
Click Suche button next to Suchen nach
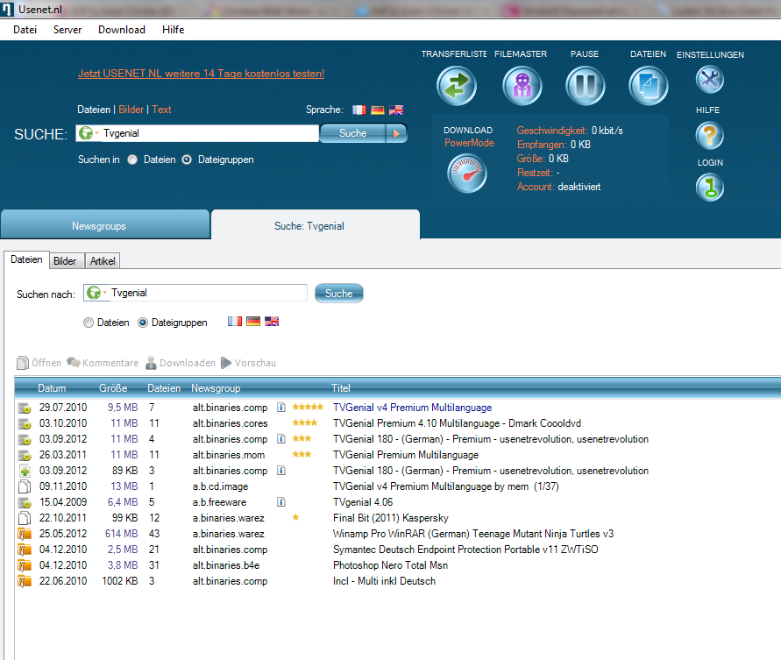coord(338,294)
